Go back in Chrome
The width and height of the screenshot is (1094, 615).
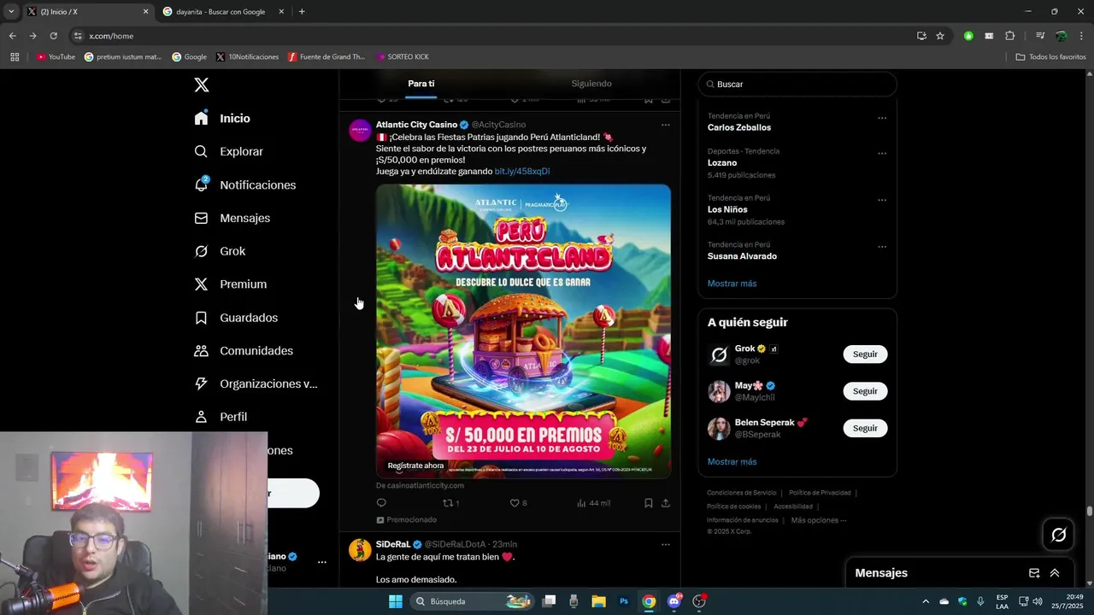click(x=12, y=36)
